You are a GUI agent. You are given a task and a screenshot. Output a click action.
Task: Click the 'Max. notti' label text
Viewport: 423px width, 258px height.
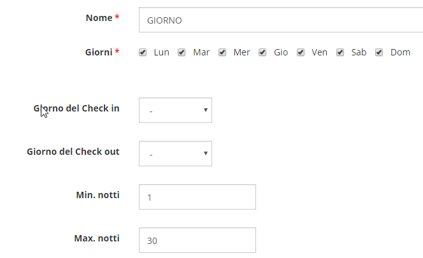(x=97, y=238)
